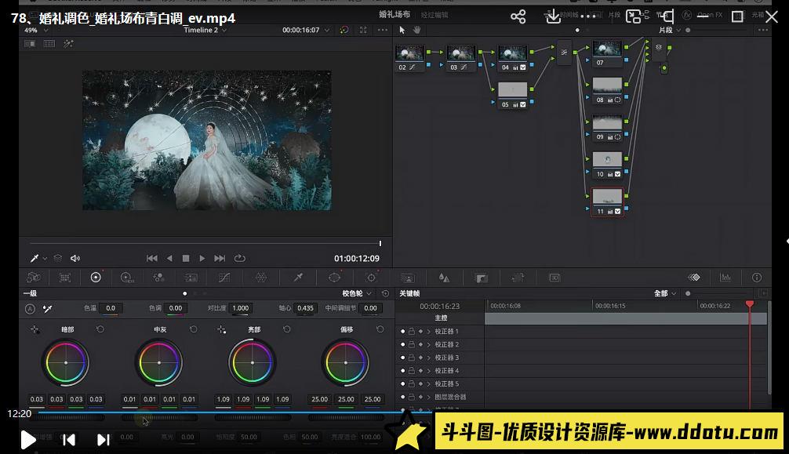Select the hand pan tool in node editor
789x454 pixels.
click(x=416, y=31)
